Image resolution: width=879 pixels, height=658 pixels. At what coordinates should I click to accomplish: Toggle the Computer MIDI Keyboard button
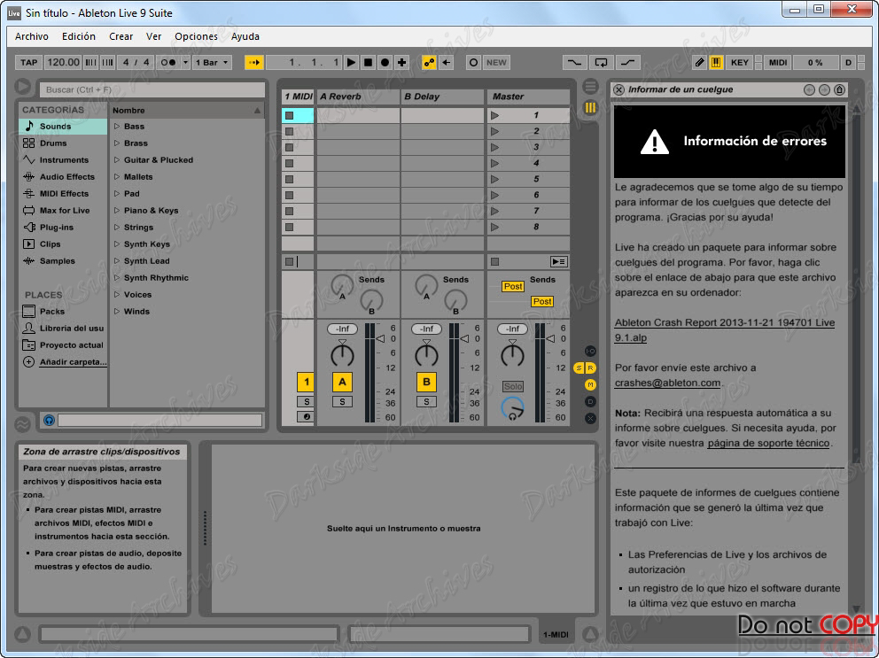[x=716, y=62]
